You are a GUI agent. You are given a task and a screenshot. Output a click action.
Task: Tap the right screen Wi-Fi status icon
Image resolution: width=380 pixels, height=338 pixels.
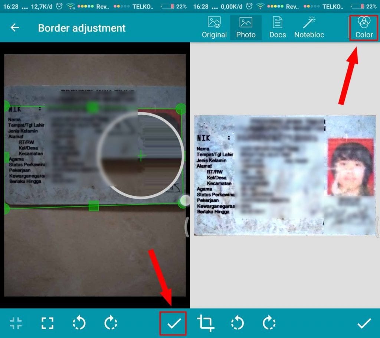(261, 6)
